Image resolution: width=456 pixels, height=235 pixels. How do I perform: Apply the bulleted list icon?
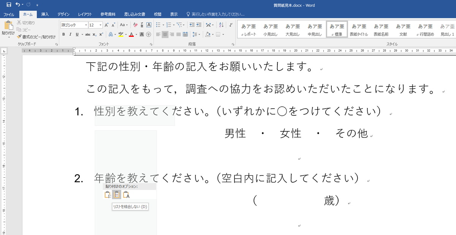pyautogui.click(x=158, y=25)
